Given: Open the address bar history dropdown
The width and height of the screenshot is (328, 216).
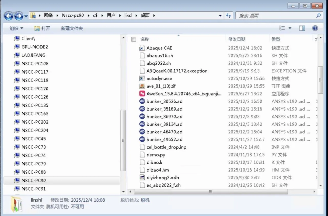Looking at the screenshot, I should tap(220, 16).
